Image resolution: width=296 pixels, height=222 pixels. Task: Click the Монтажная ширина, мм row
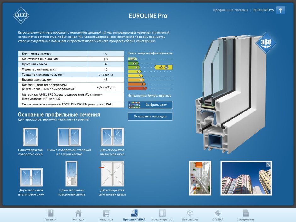71,59
